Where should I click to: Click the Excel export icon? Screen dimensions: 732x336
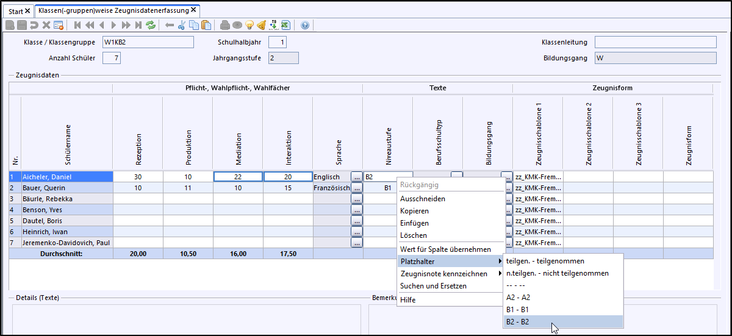285,25
